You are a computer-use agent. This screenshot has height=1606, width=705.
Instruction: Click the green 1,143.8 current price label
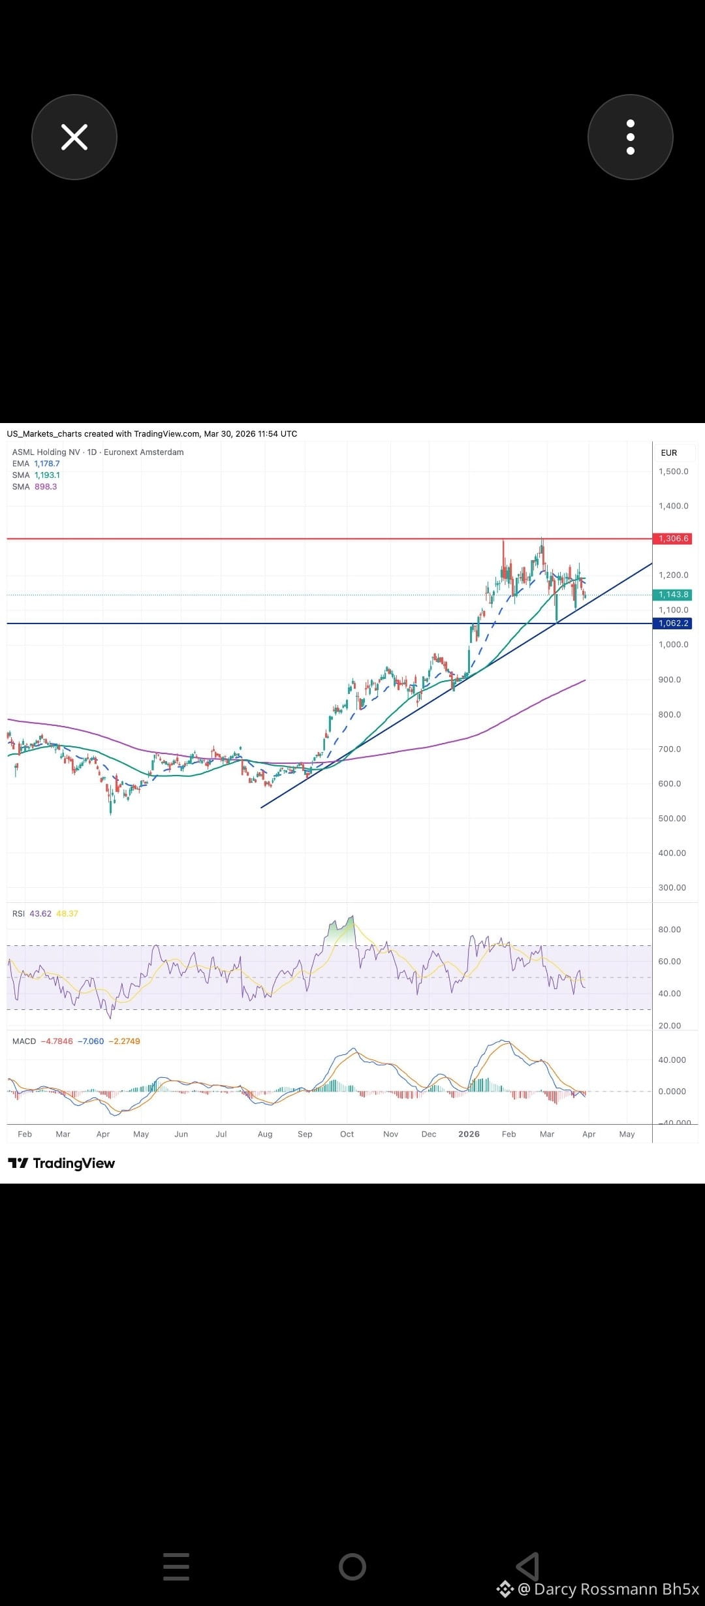tap(673, 595)
